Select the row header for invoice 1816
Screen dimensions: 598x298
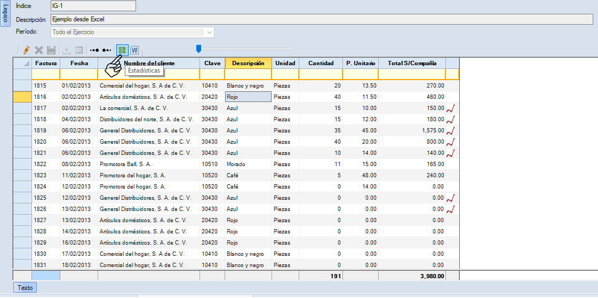point(22,97)
